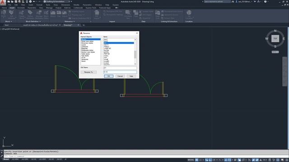Image resolution: width=289 pixels, height=162 pixels.
Task: Click the command line input field
Action: pyautogui.click(x=145, y=157)
